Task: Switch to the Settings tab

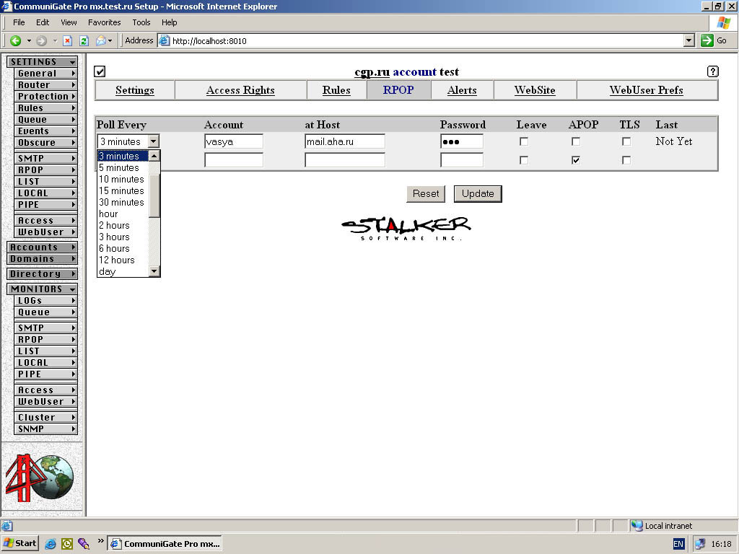Action: coord(135,90)
